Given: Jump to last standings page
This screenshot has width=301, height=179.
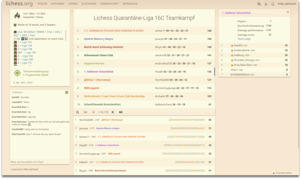Looking at the screenshot, I should tap(121, 112).
